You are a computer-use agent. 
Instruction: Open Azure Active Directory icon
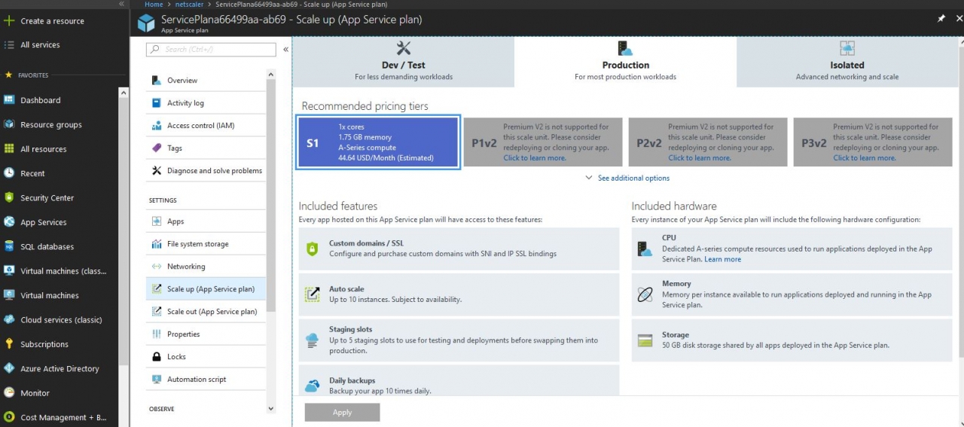(x=9, y=368)
